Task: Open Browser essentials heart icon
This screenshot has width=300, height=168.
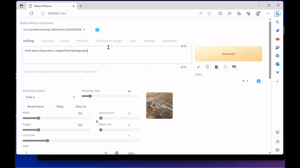Action: [x=248, y=13]
